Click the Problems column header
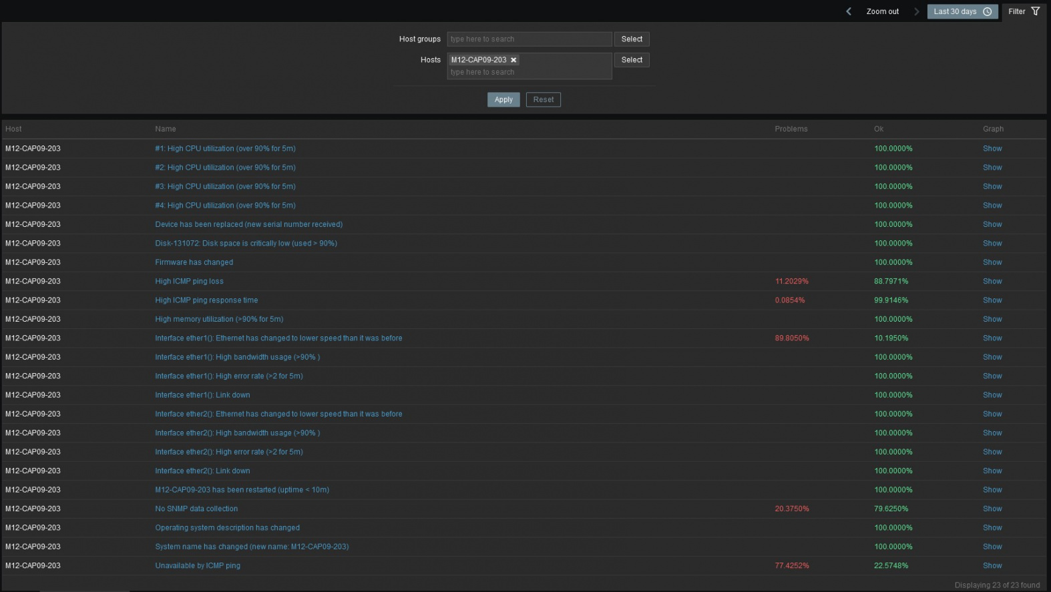1051x592 pixels. [x=791, y=129]
